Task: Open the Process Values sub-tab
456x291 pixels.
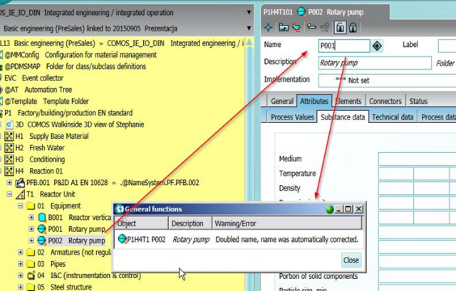Action: [292, 117]
